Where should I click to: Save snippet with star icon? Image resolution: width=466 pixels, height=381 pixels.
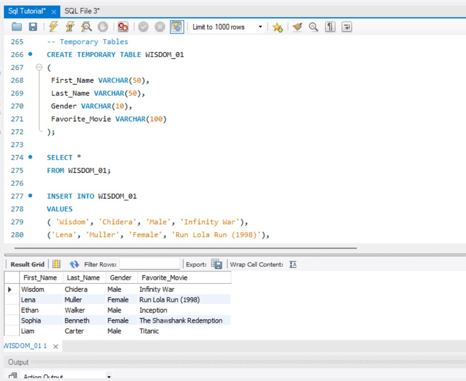click(x=278, y=27)
